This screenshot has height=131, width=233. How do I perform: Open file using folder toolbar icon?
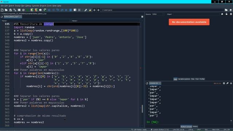pyautogui.click(x=6, y=10)
